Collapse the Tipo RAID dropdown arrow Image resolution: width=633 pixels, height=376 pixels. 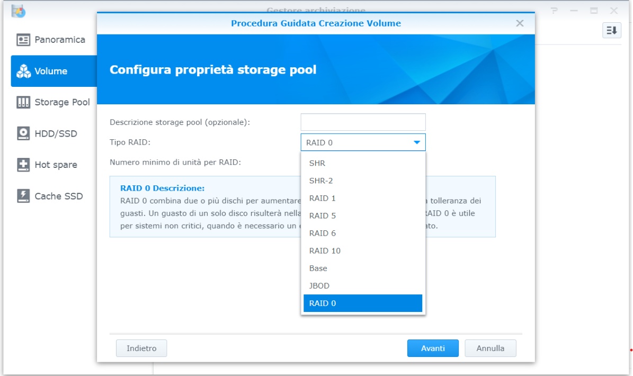(416, 142)
